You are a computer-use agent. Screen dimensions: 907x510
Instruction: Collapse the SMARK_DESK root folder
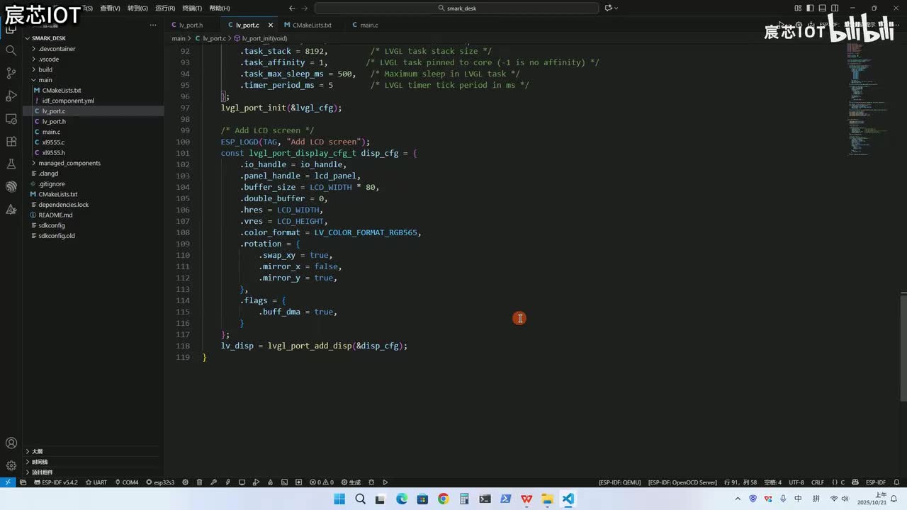point(94,38)
